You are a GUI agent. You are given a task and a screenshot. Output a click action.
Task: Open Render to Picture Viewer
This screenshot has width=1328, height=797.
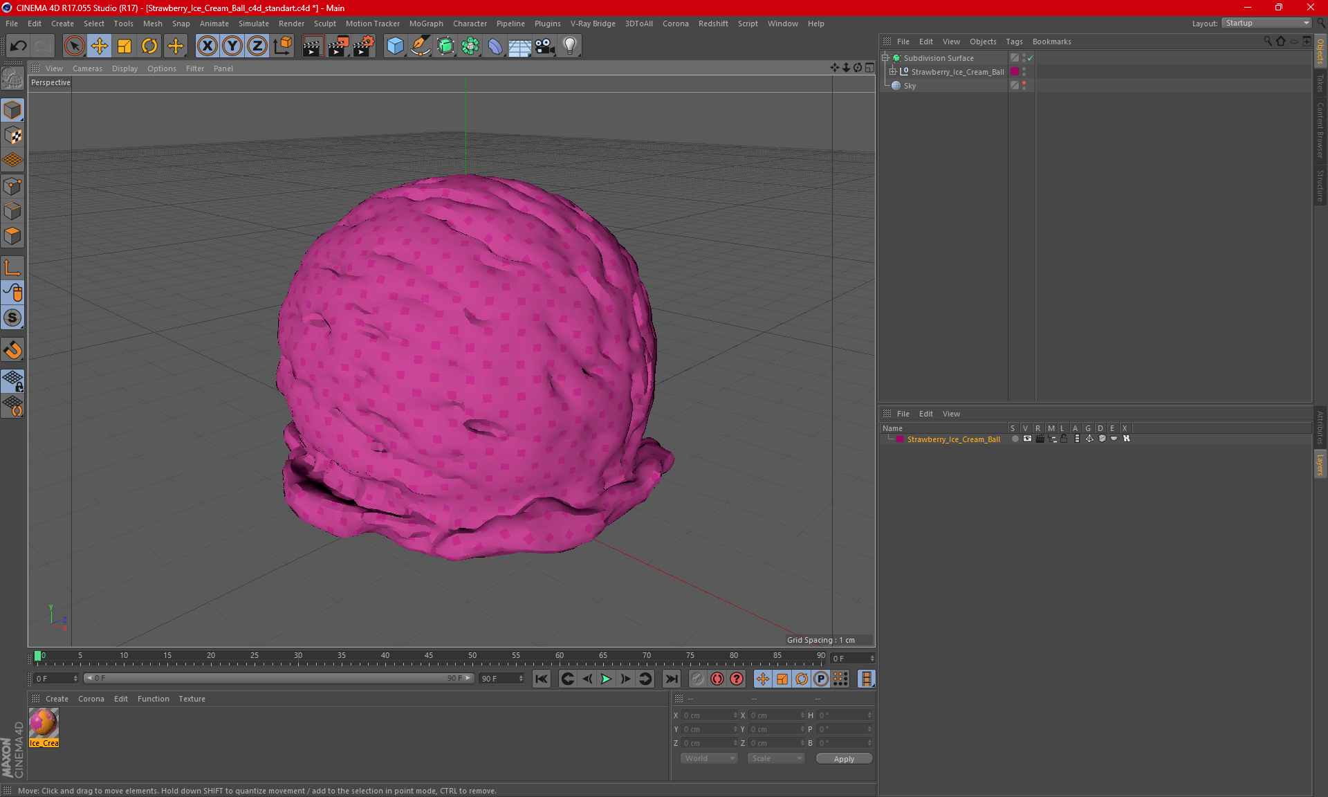[x=338, y=46]
